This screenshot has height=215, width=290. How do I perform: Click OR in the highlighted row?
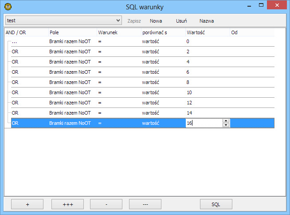point(15,123)
